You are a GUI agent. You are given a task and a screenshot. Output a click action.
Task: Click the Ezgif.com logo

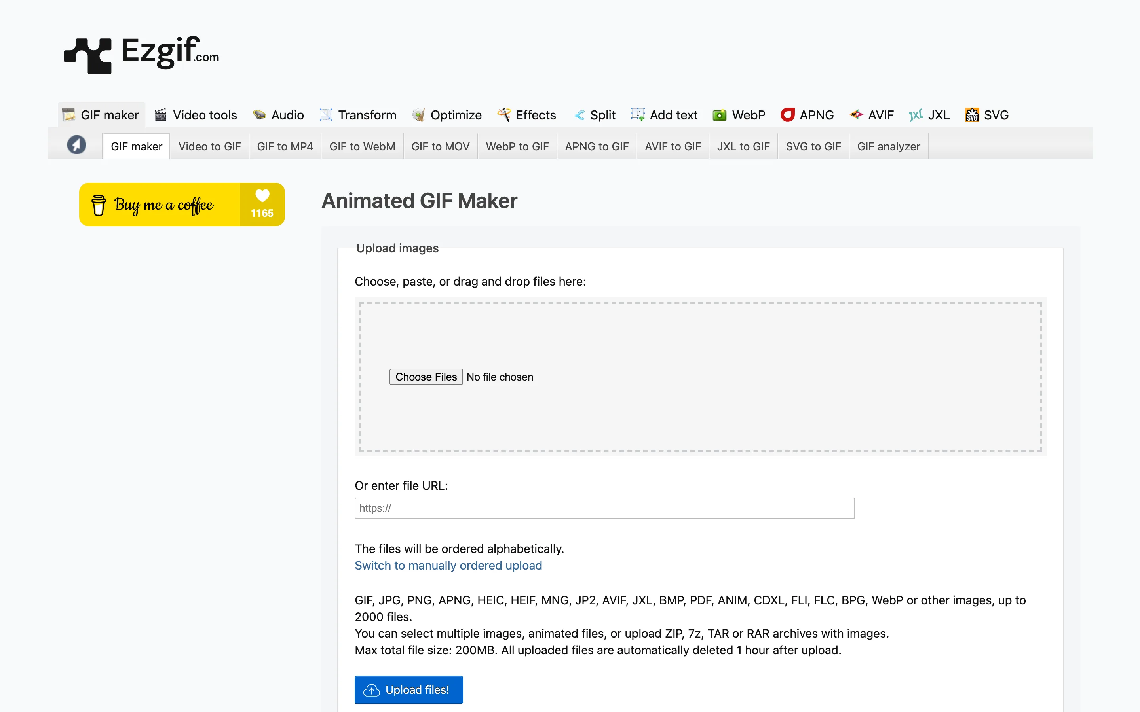[141, 54]
